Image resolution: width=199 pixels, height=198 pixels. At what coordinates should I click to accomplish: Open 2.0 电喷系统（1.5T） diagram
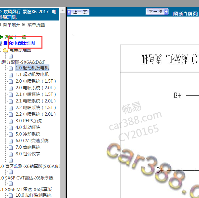[36, 81]
